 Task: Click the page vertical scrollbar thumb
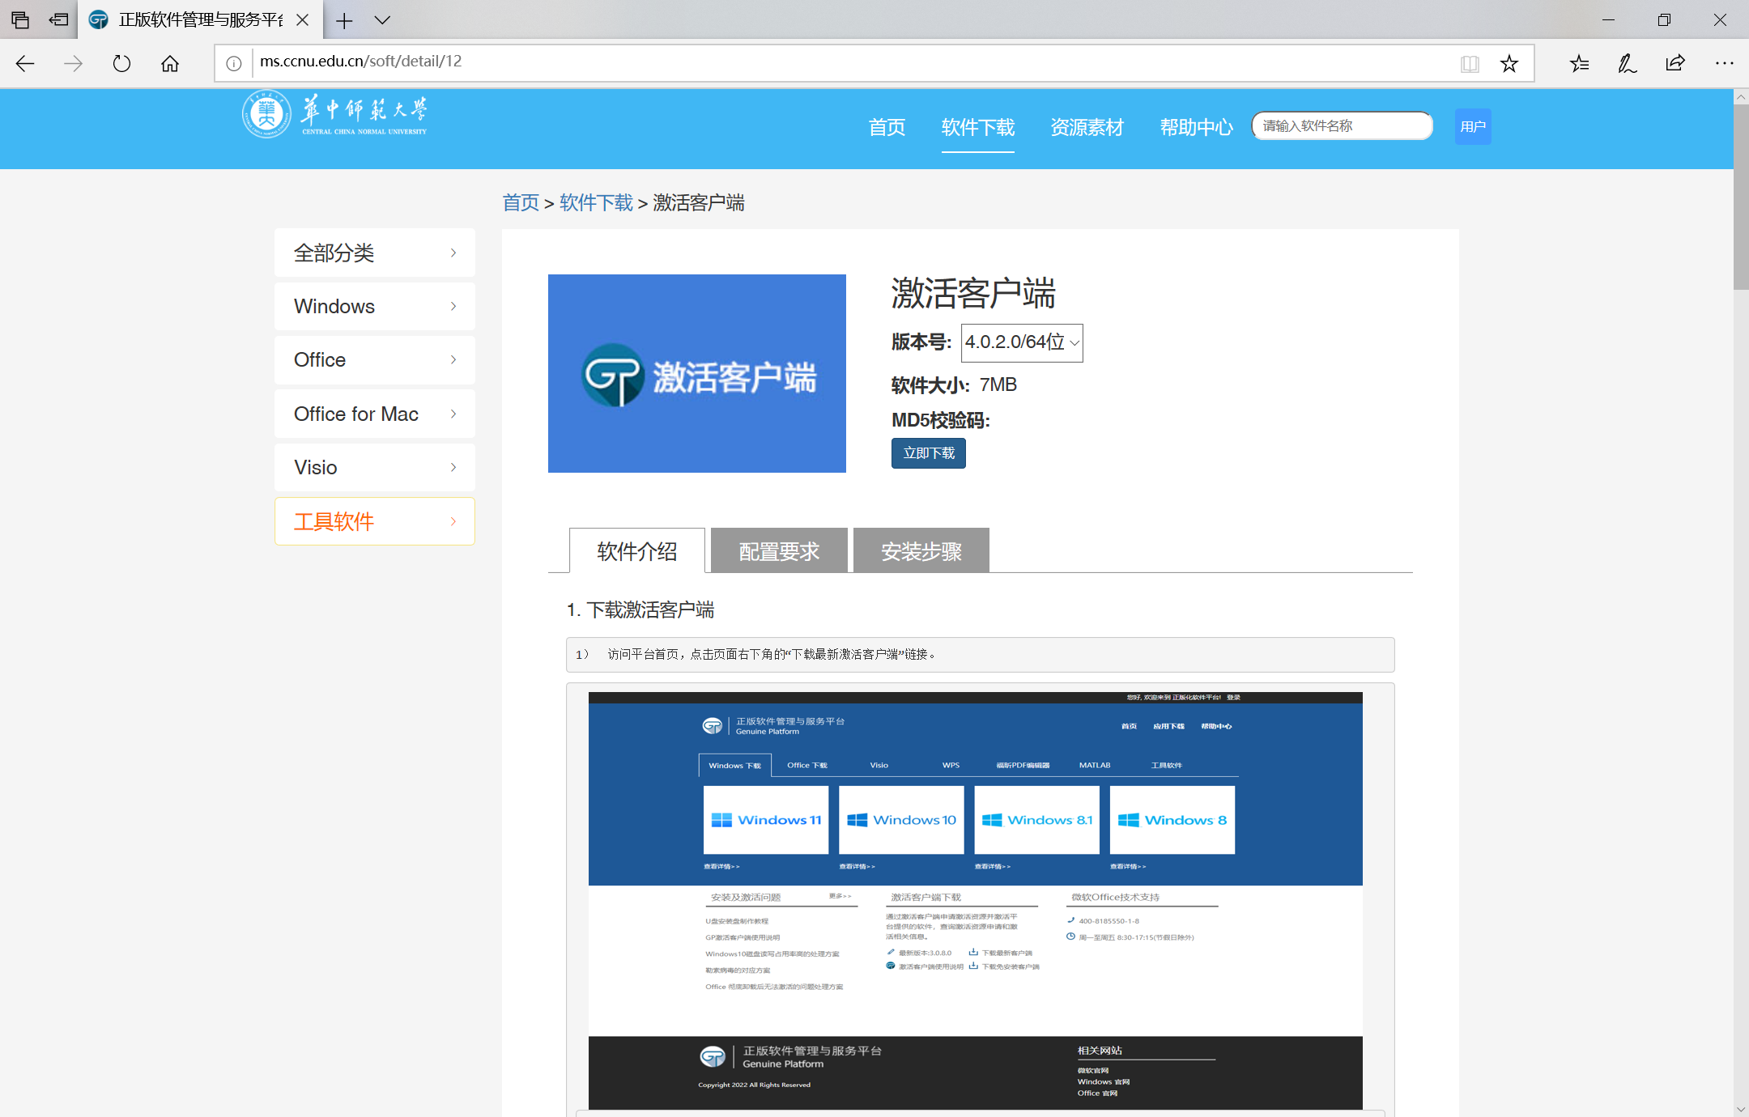pyautogui.click(x=1741, y=196)
